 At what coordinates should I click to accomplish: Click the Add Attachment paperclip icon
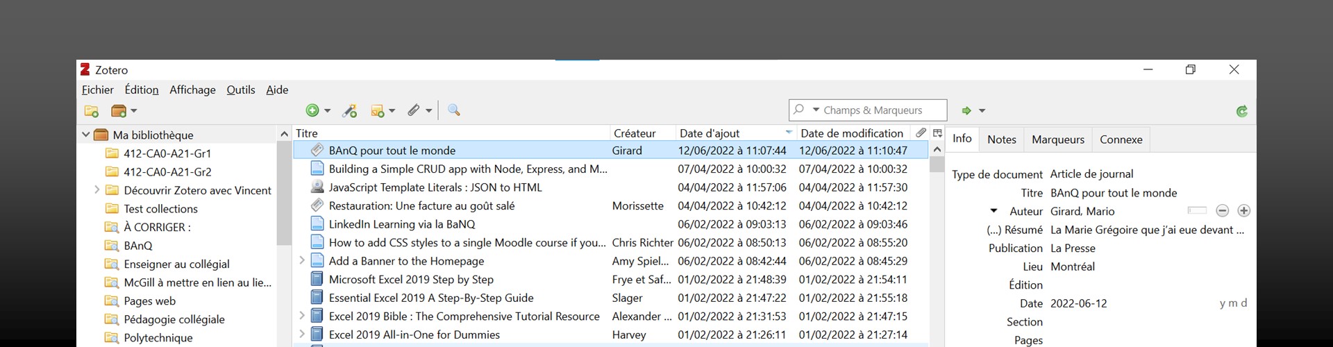(414, 110)
